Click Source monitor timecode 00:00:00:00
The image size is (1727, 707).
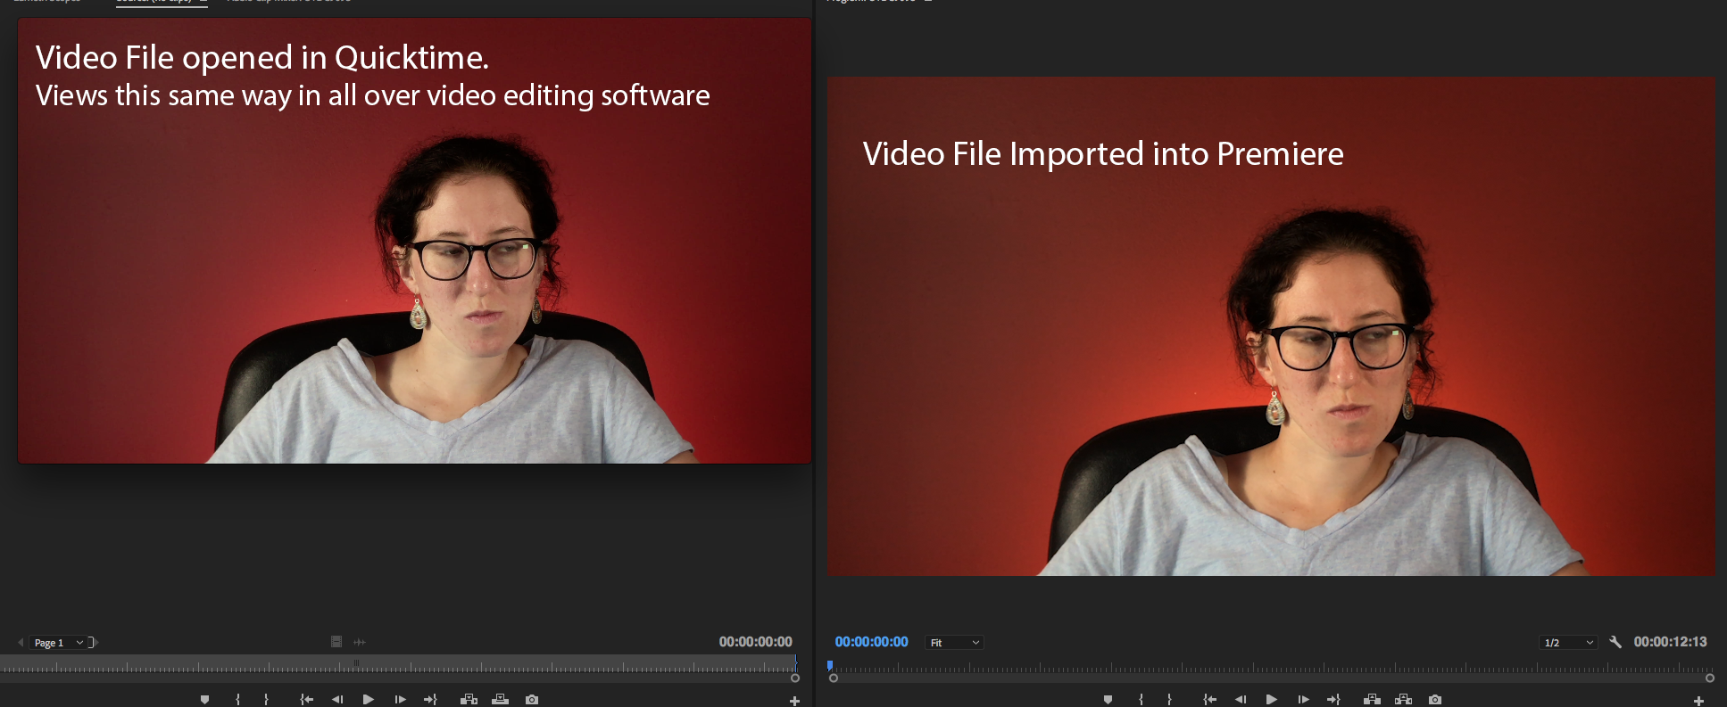(756, 642)
